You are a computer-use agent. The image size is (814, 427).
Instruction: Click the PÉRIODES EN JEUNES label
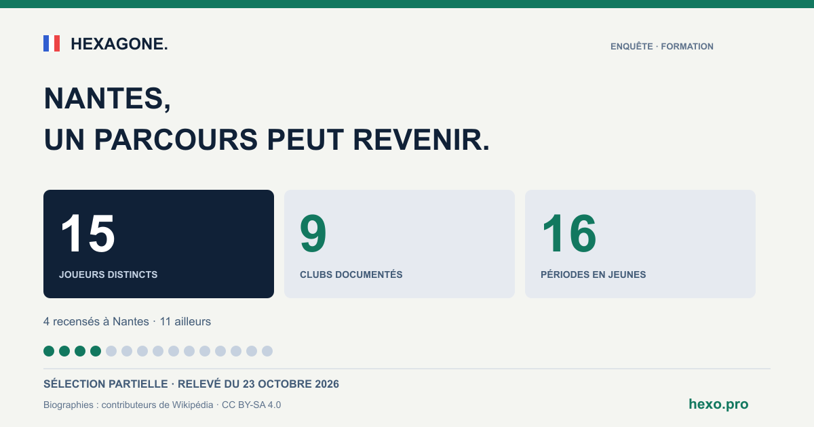pyautogui.click(x=594, y=274)
